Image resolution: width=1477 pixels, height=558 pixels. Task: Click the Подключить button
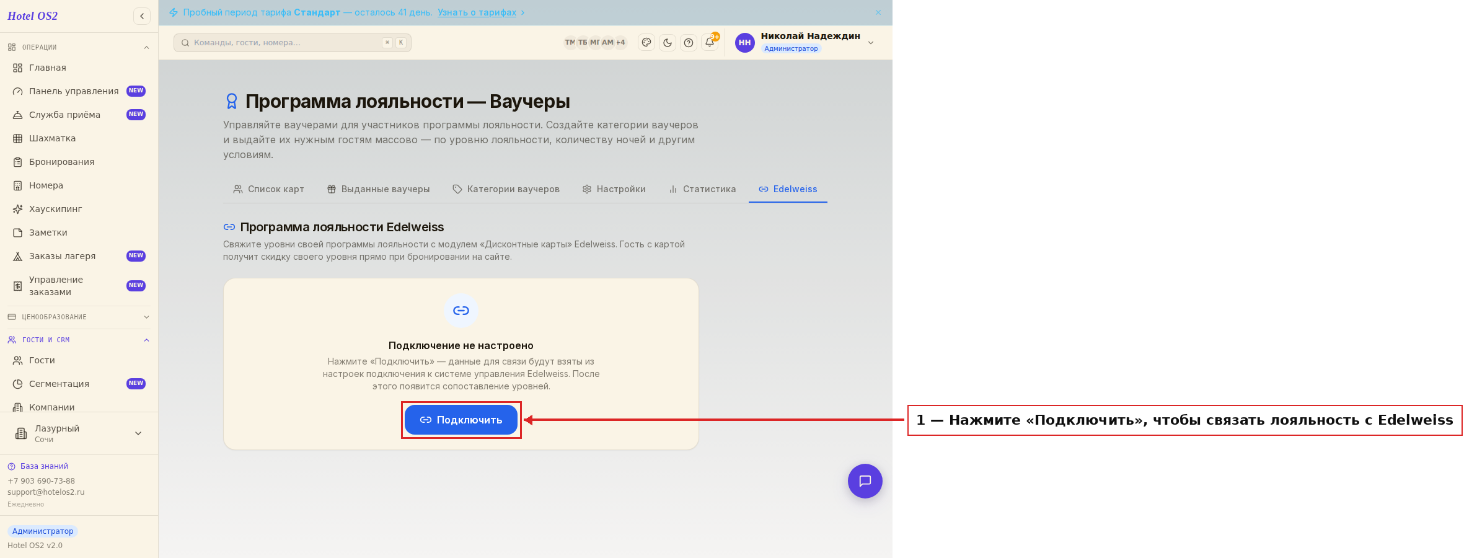pos(461,420)
